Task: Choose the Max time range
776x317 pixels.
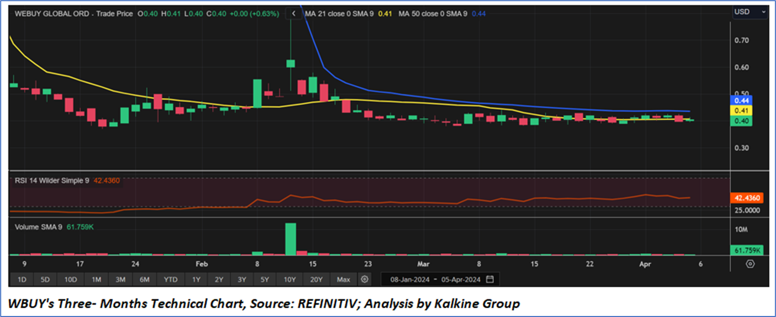Action: [343, 279]
